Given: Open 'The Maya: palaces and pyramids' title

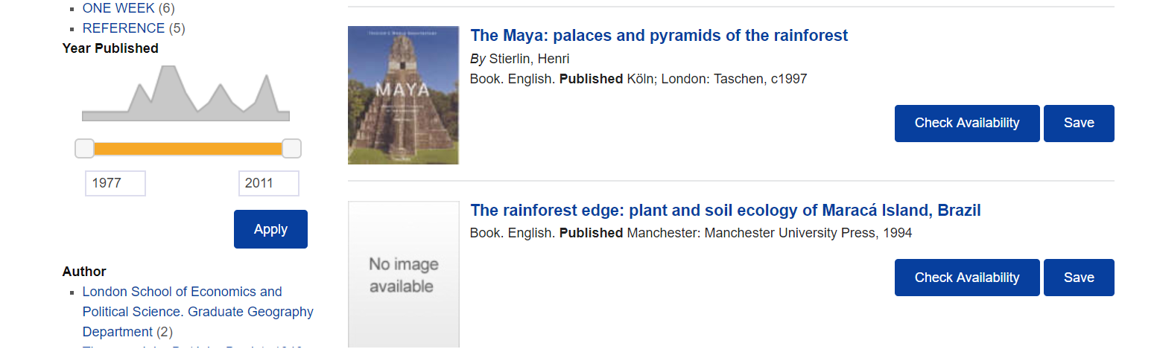Looking at the screenshot, I should tap(659, 36).
